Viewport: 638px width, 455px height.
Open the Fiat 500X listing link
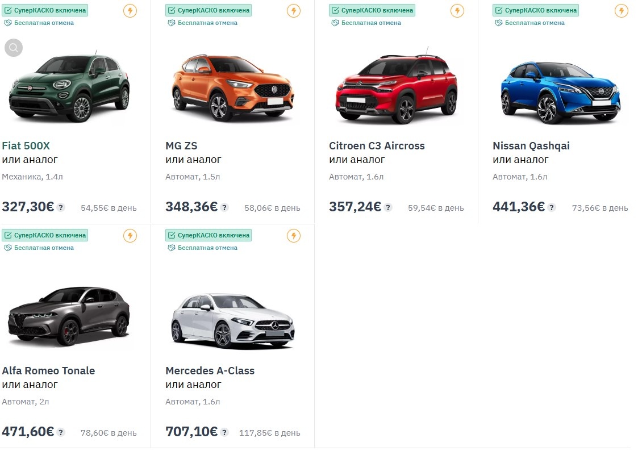26,145
